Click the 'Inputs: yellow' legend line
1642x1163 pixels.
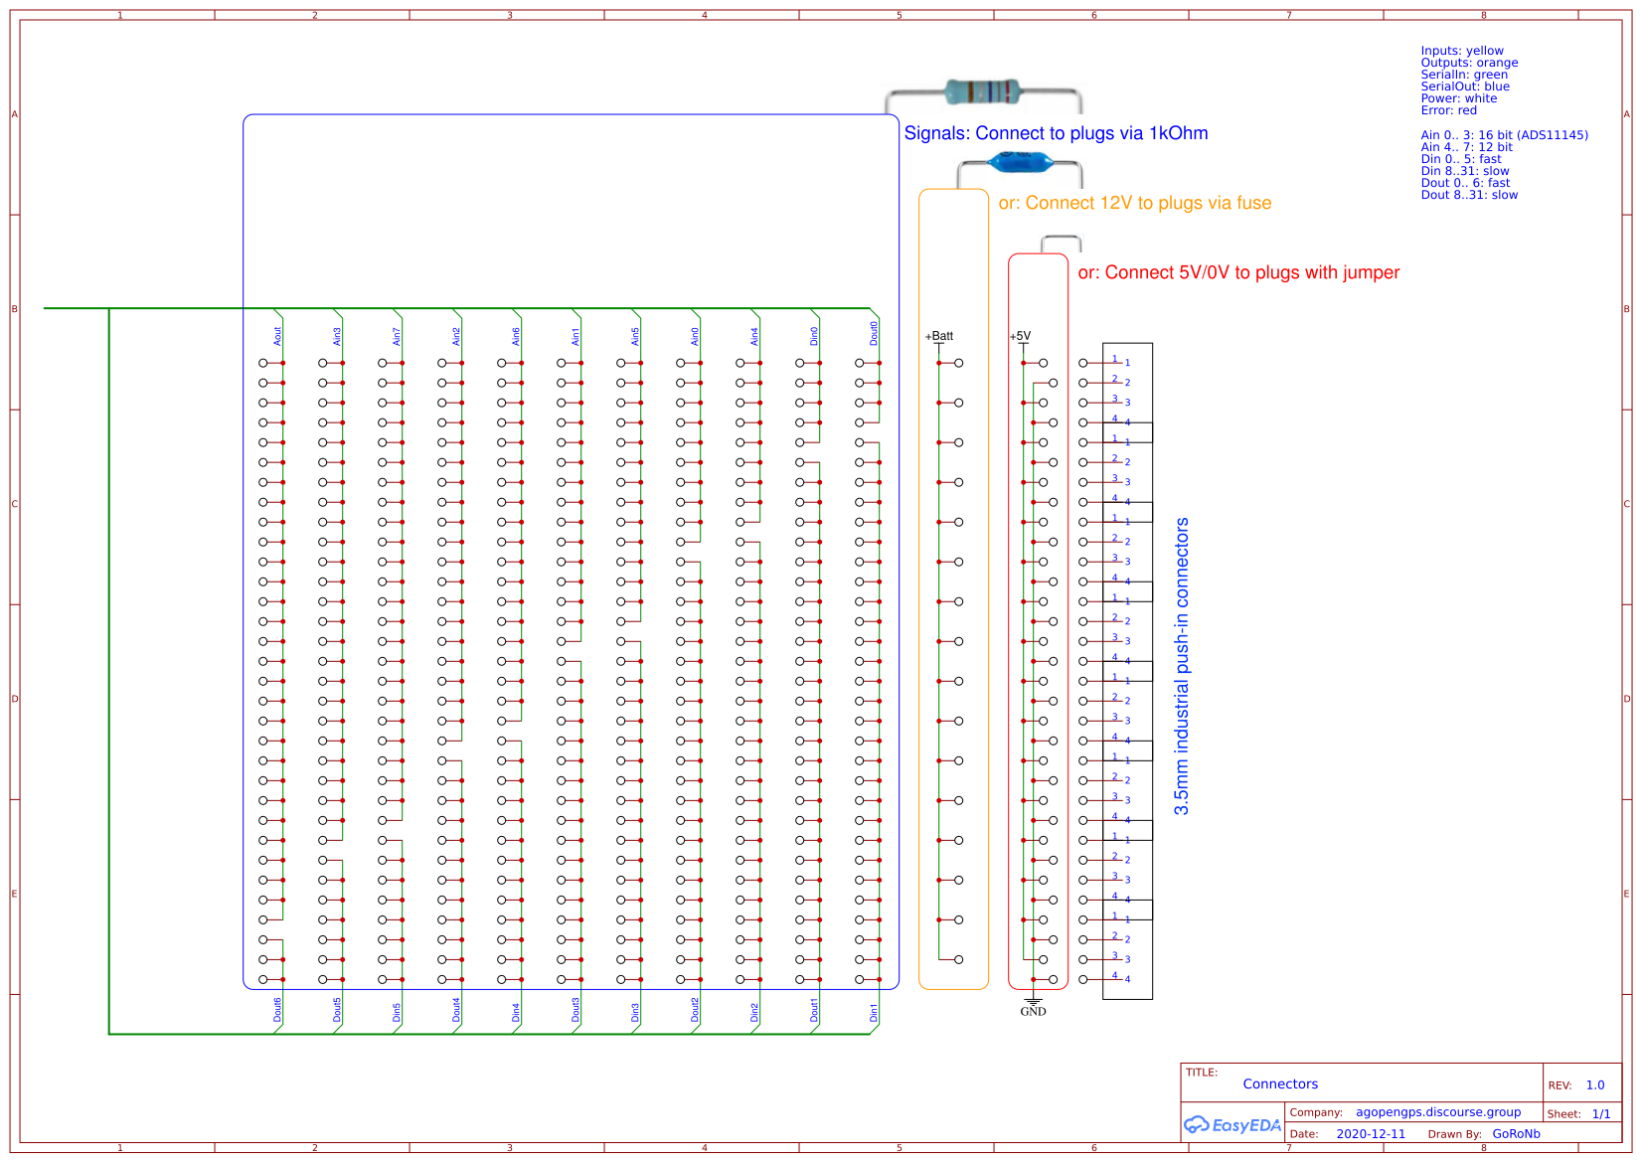point(1461,51)
